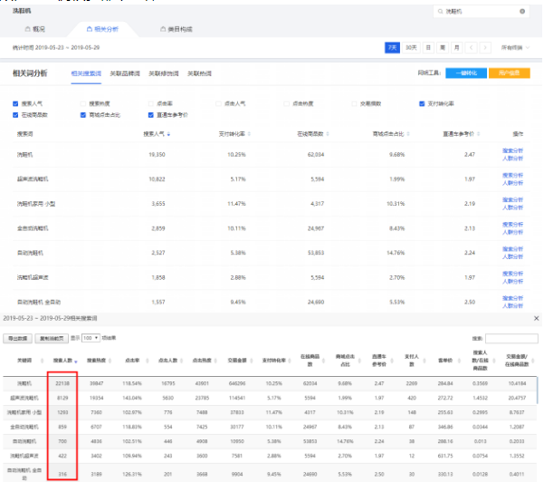Open the 显示 100 results-per-page dropdown
This screenshot has width=544, height=482.
91,338
